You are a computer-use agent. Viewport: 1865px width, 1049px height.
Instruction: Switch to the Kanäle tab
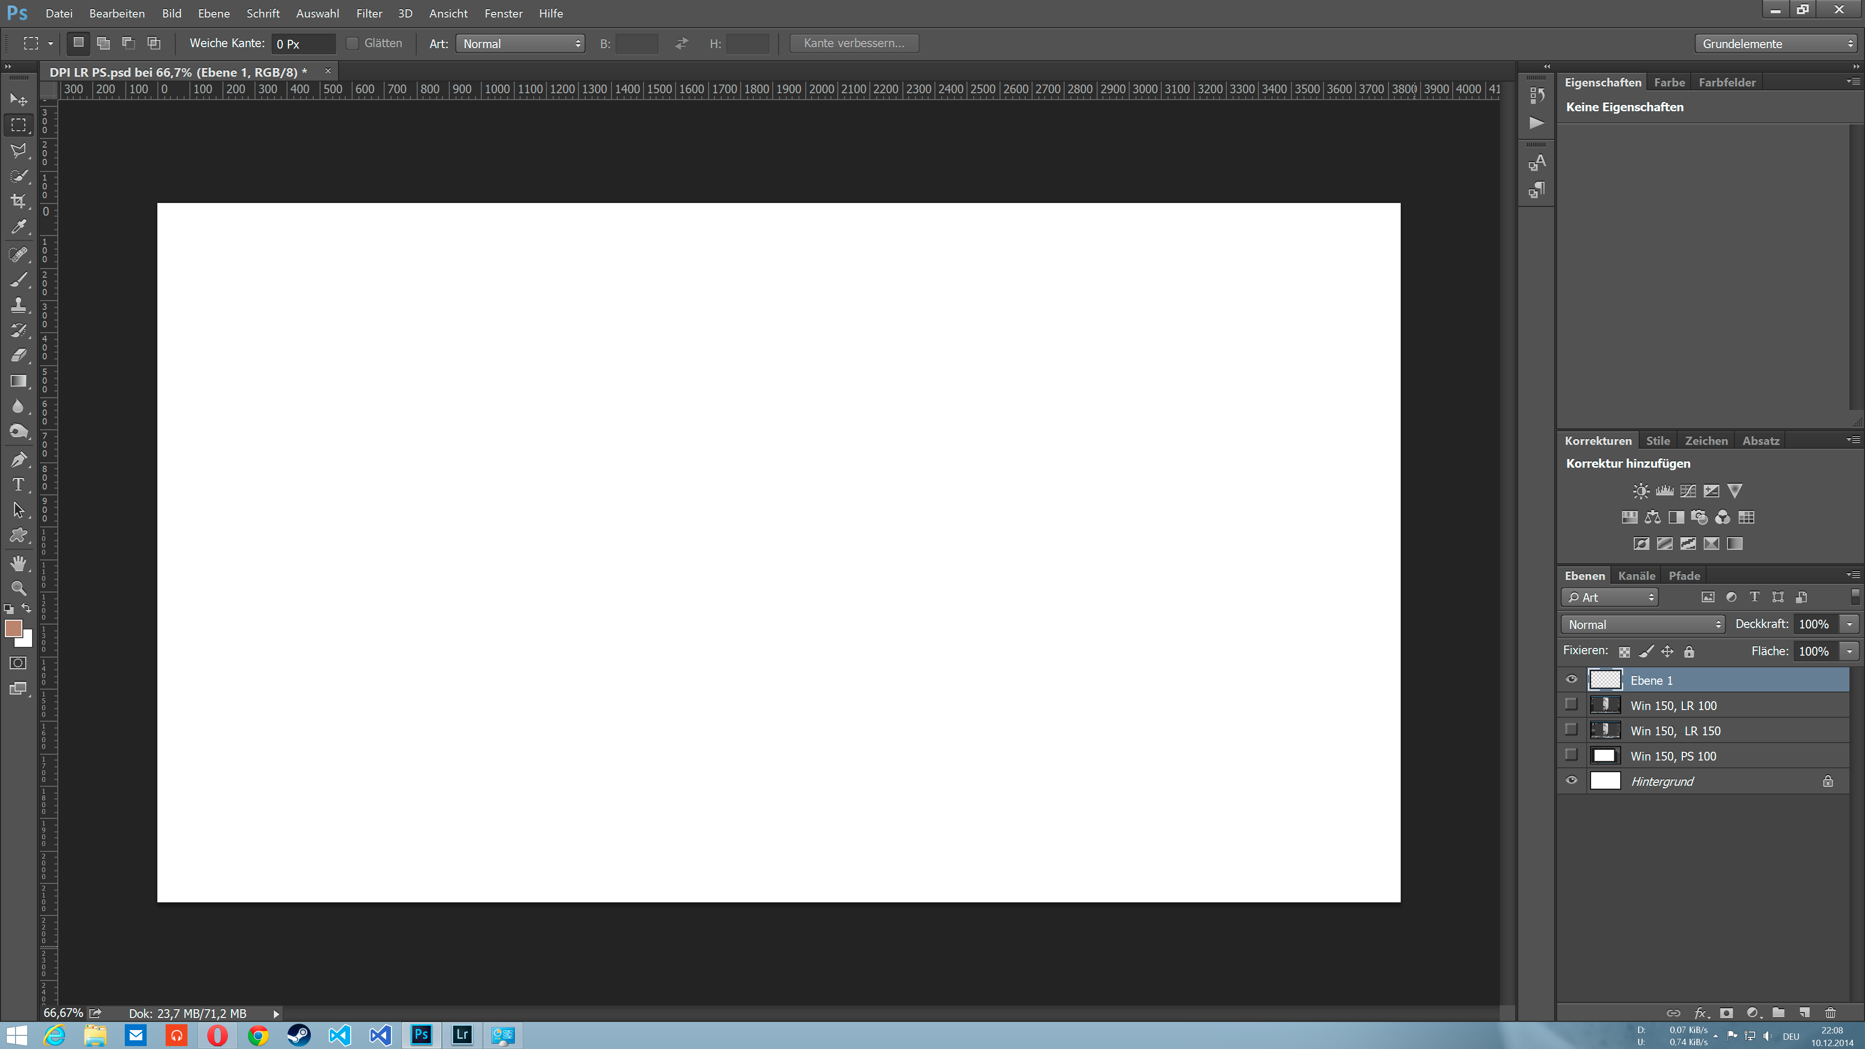point(1636,575)
